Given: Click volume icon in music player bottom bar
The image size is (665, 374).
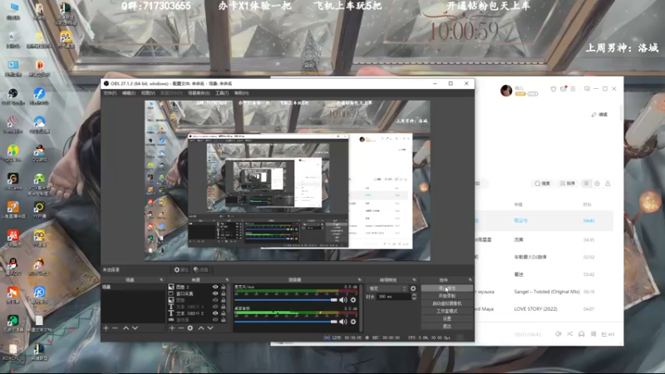Looking at the screenshot, I should click(x=558, y=334).
